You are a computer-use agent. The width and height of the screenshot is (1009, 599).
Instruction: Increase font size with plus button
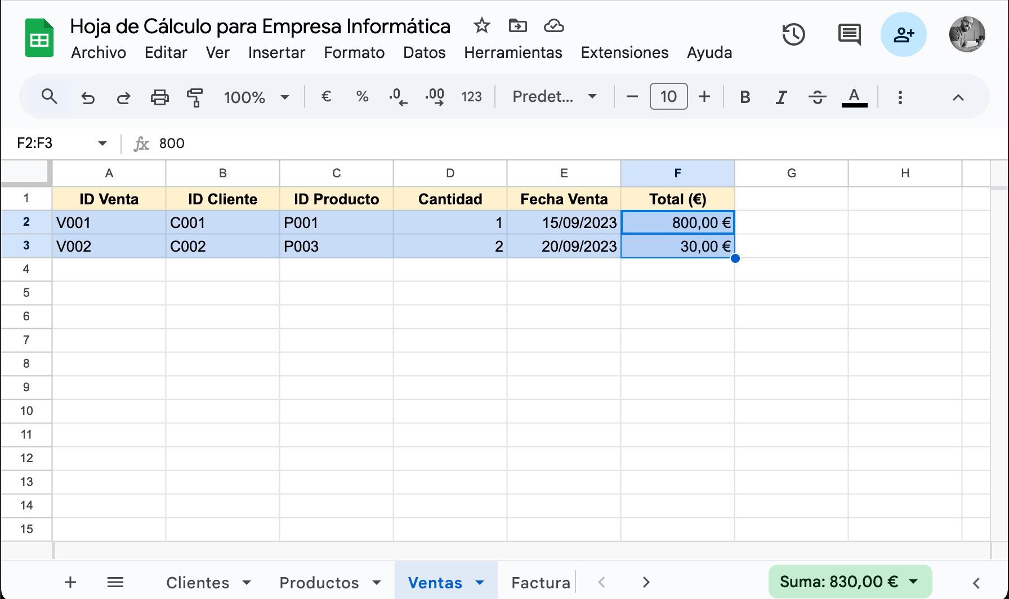point(704,97)
